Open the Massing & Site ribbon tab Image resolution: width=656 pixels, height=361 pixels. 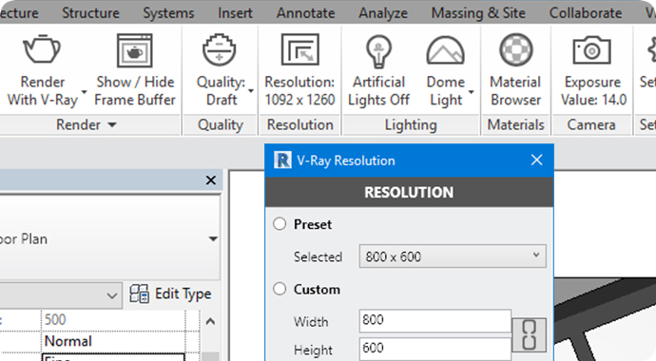[478, 13]
